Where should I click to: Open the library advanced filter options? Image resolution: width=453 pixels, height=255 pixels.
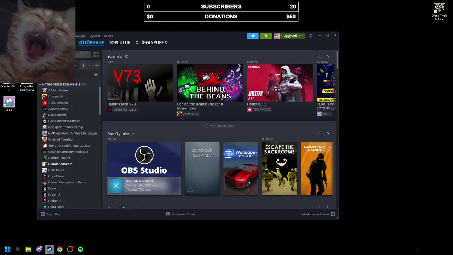click(96, 74)
